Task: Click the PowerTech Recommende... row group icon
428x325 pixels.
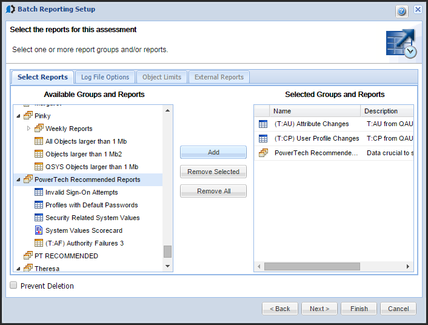Action: pyautogui.click(x=263, y=153)
